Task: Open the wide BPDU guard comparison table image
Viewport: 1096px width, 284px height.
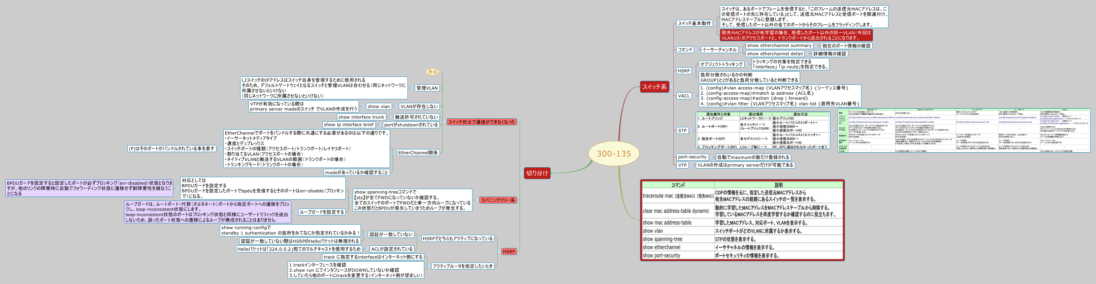Action: (x=964, y=130)
